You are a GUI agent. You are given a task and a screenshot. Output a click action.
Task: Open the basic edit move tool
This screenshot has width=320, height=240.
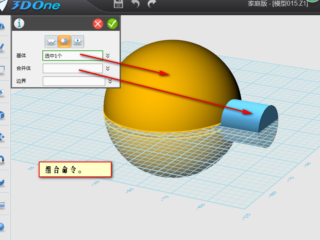2,137
